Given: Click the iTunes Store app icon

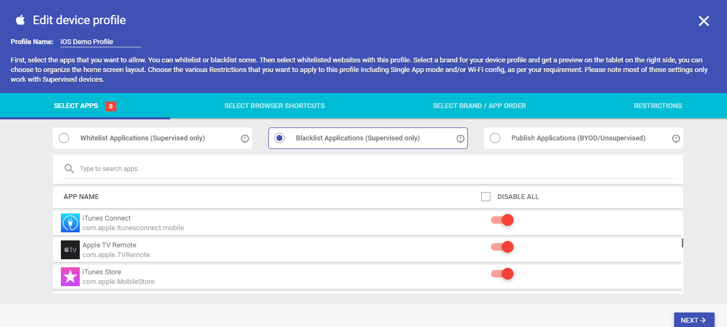Looking at the screenshot, I should [70, 276].
